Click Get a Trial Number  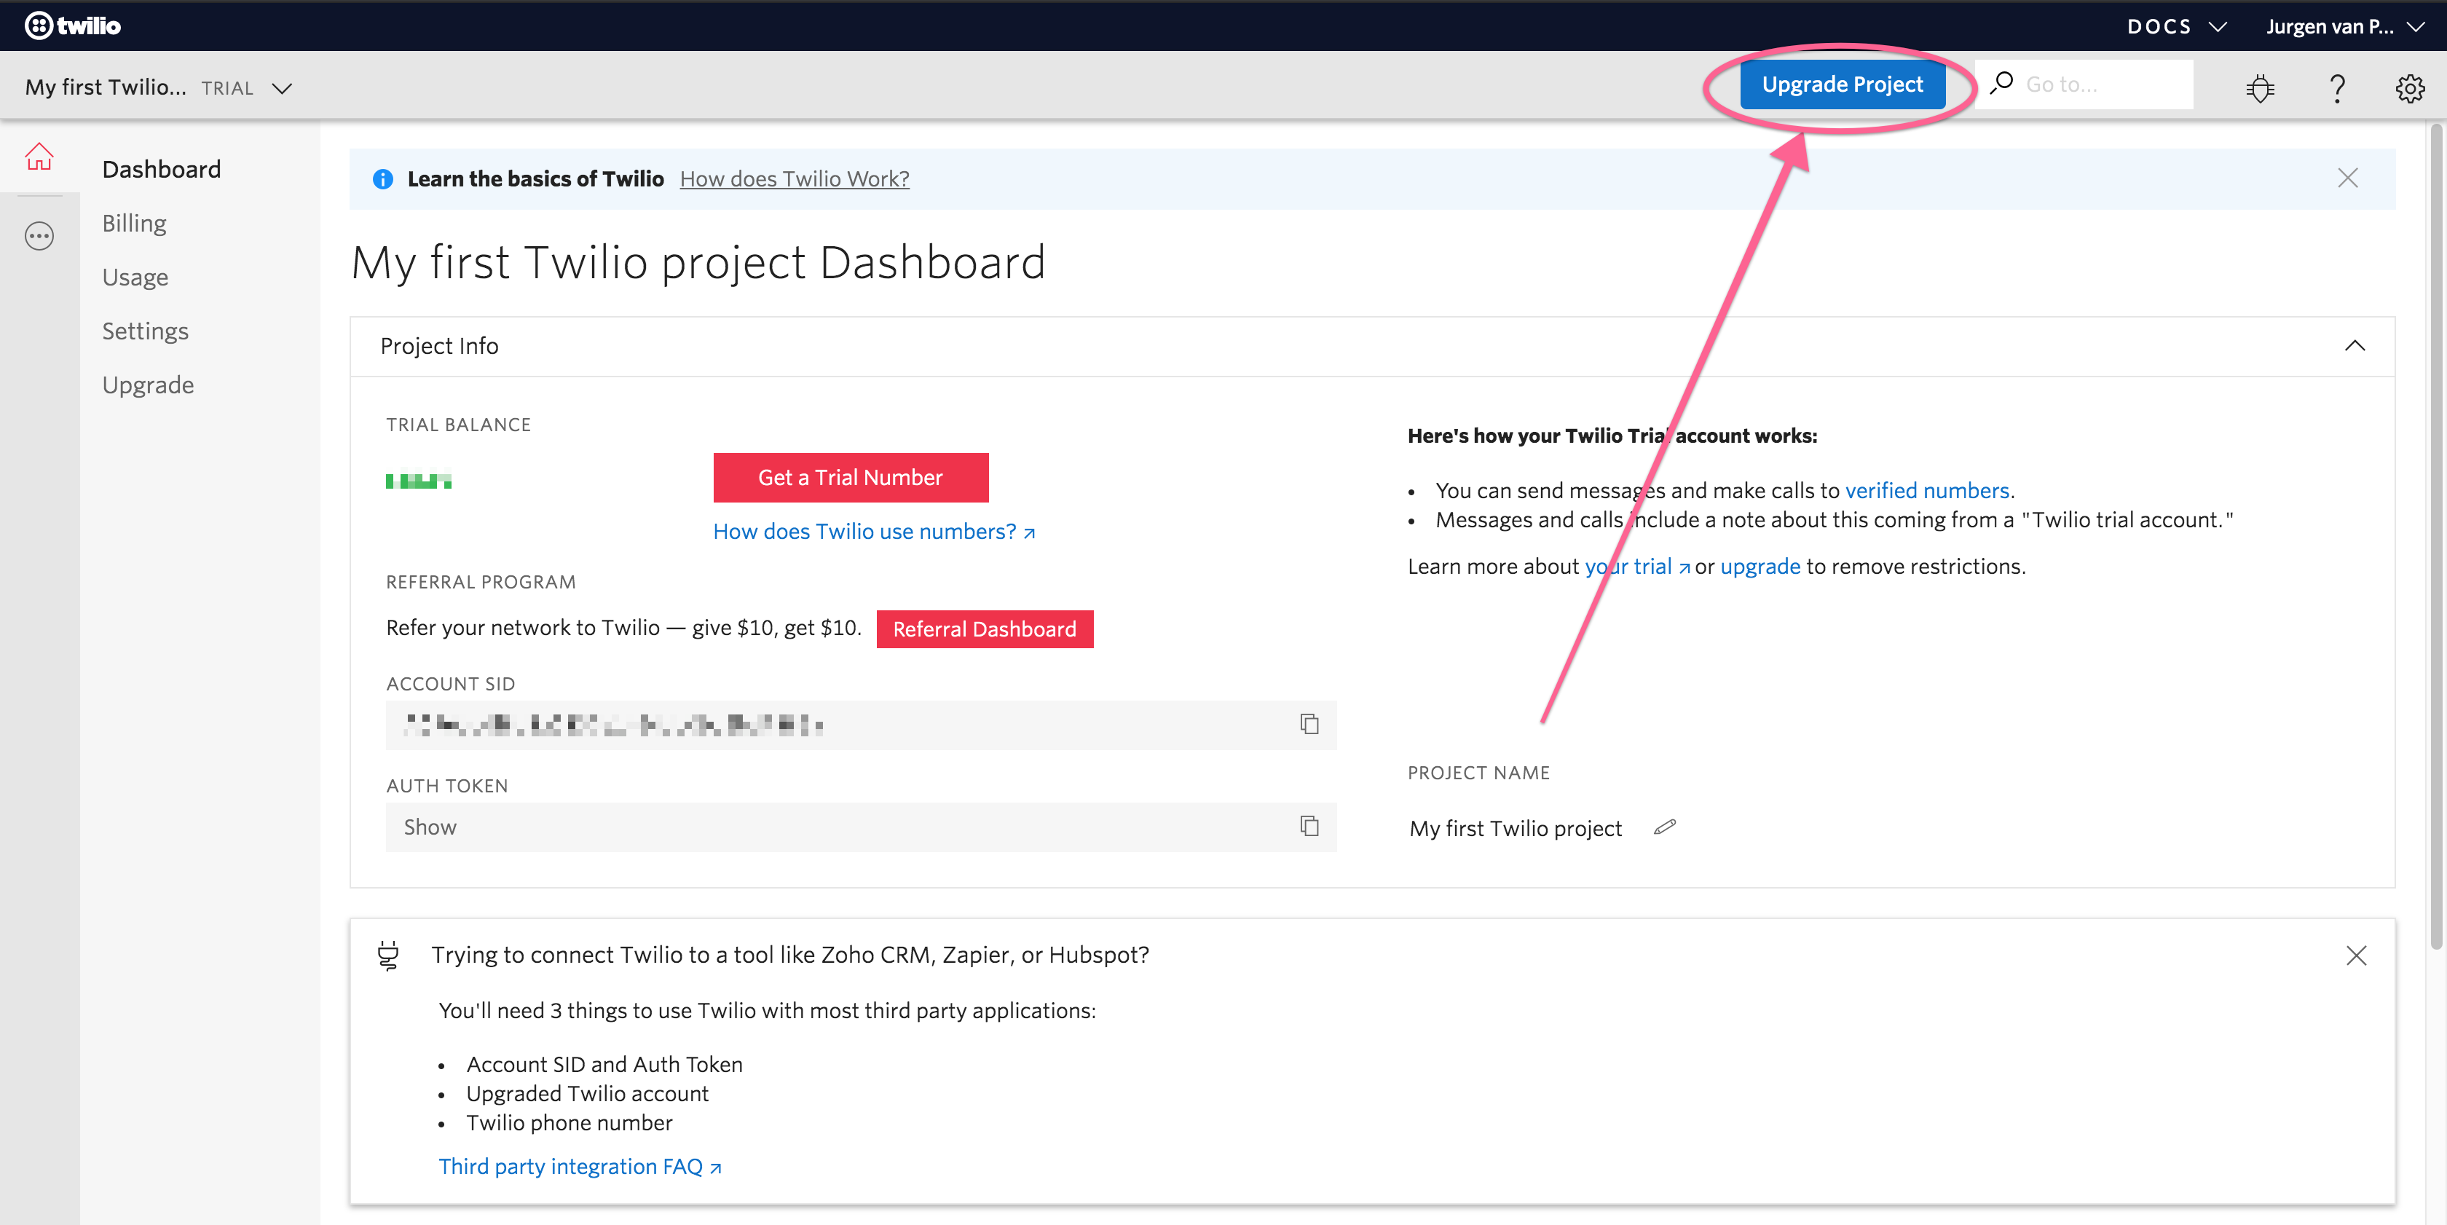pos(850,478)
